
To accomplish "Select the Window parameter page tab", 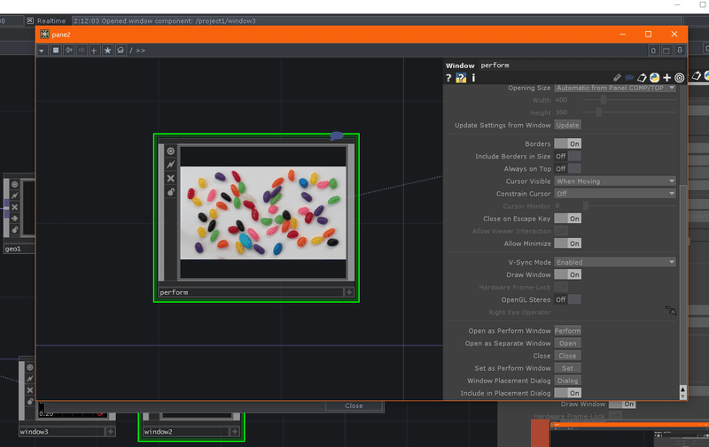I will pos(460,66).
